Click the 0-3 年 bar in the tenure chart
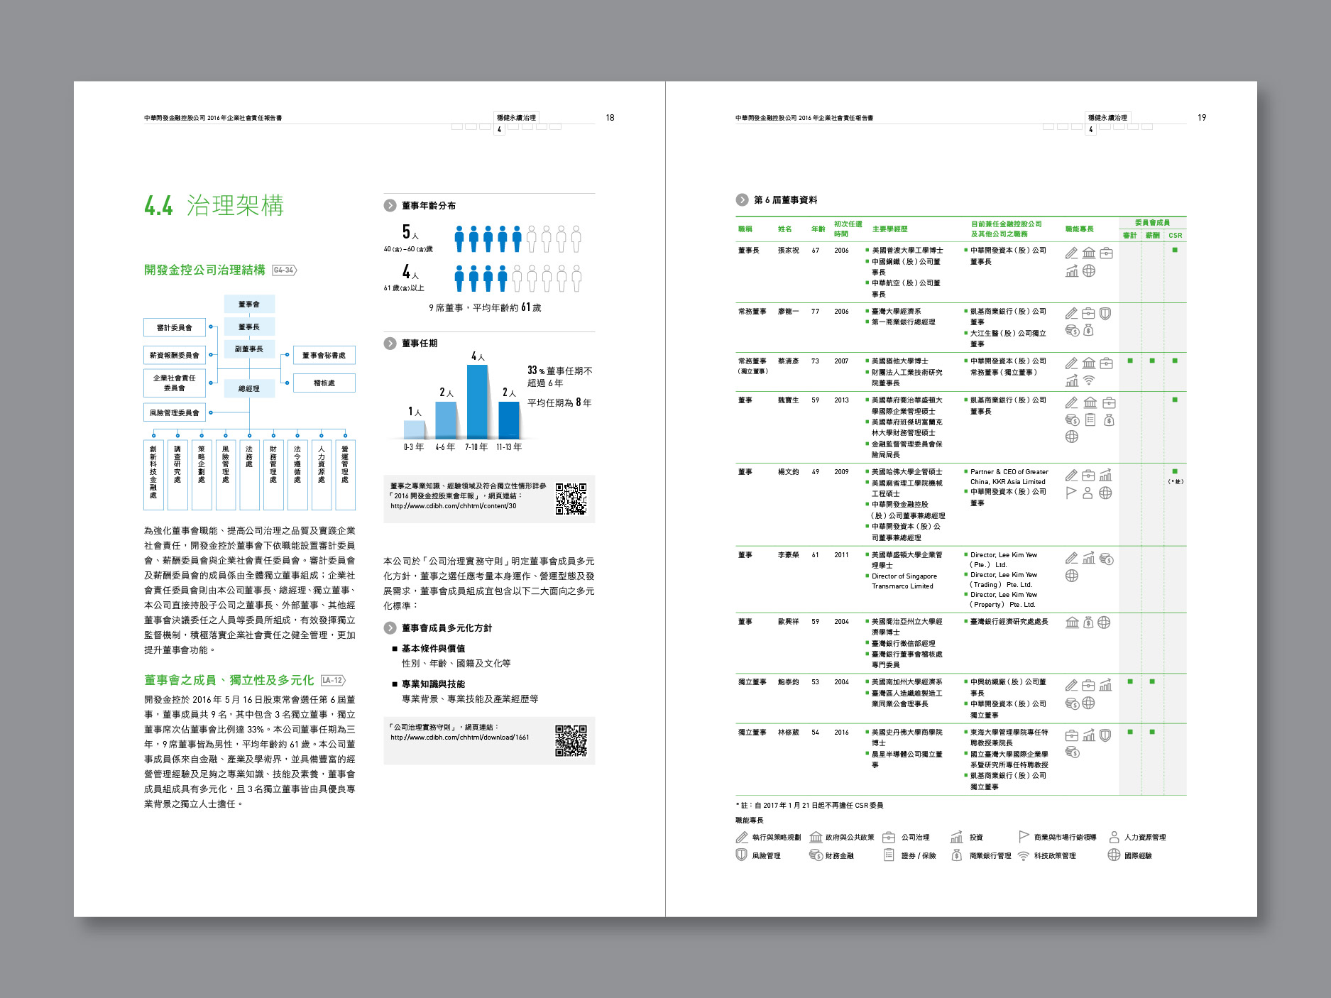 414,429
